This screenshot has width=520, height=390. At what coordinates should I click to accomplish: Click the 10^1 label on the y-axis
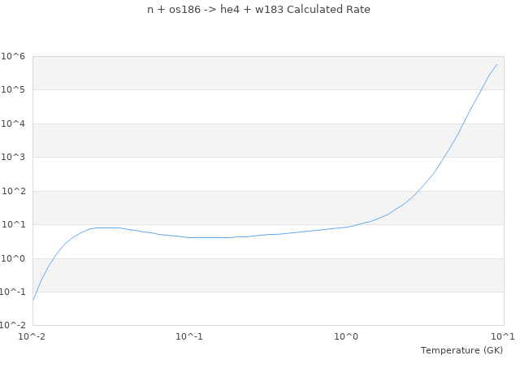point(14,224)
